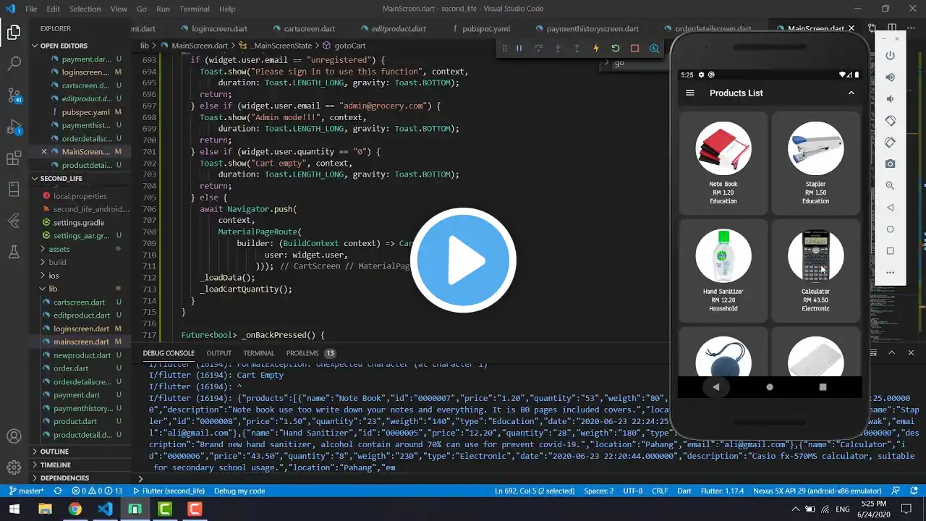Viewport: 926px width, 521px height.
Task: Open the Search view in activity bar
Action: pos(14,64)
